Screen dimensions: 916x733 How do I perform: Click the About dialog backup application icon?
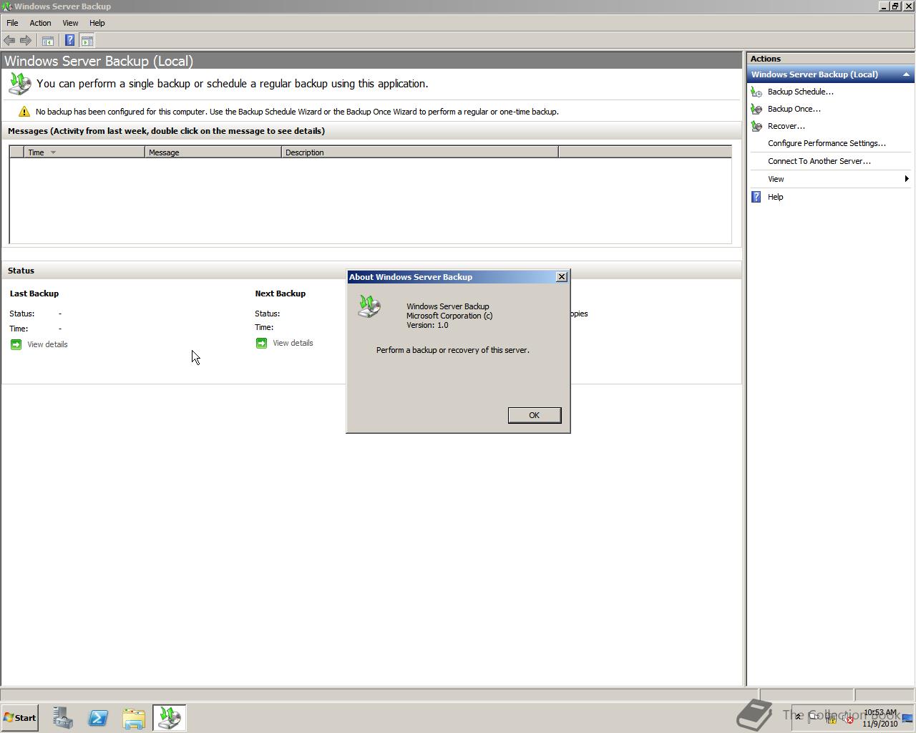pyautogui.click(x=369, y=307)
